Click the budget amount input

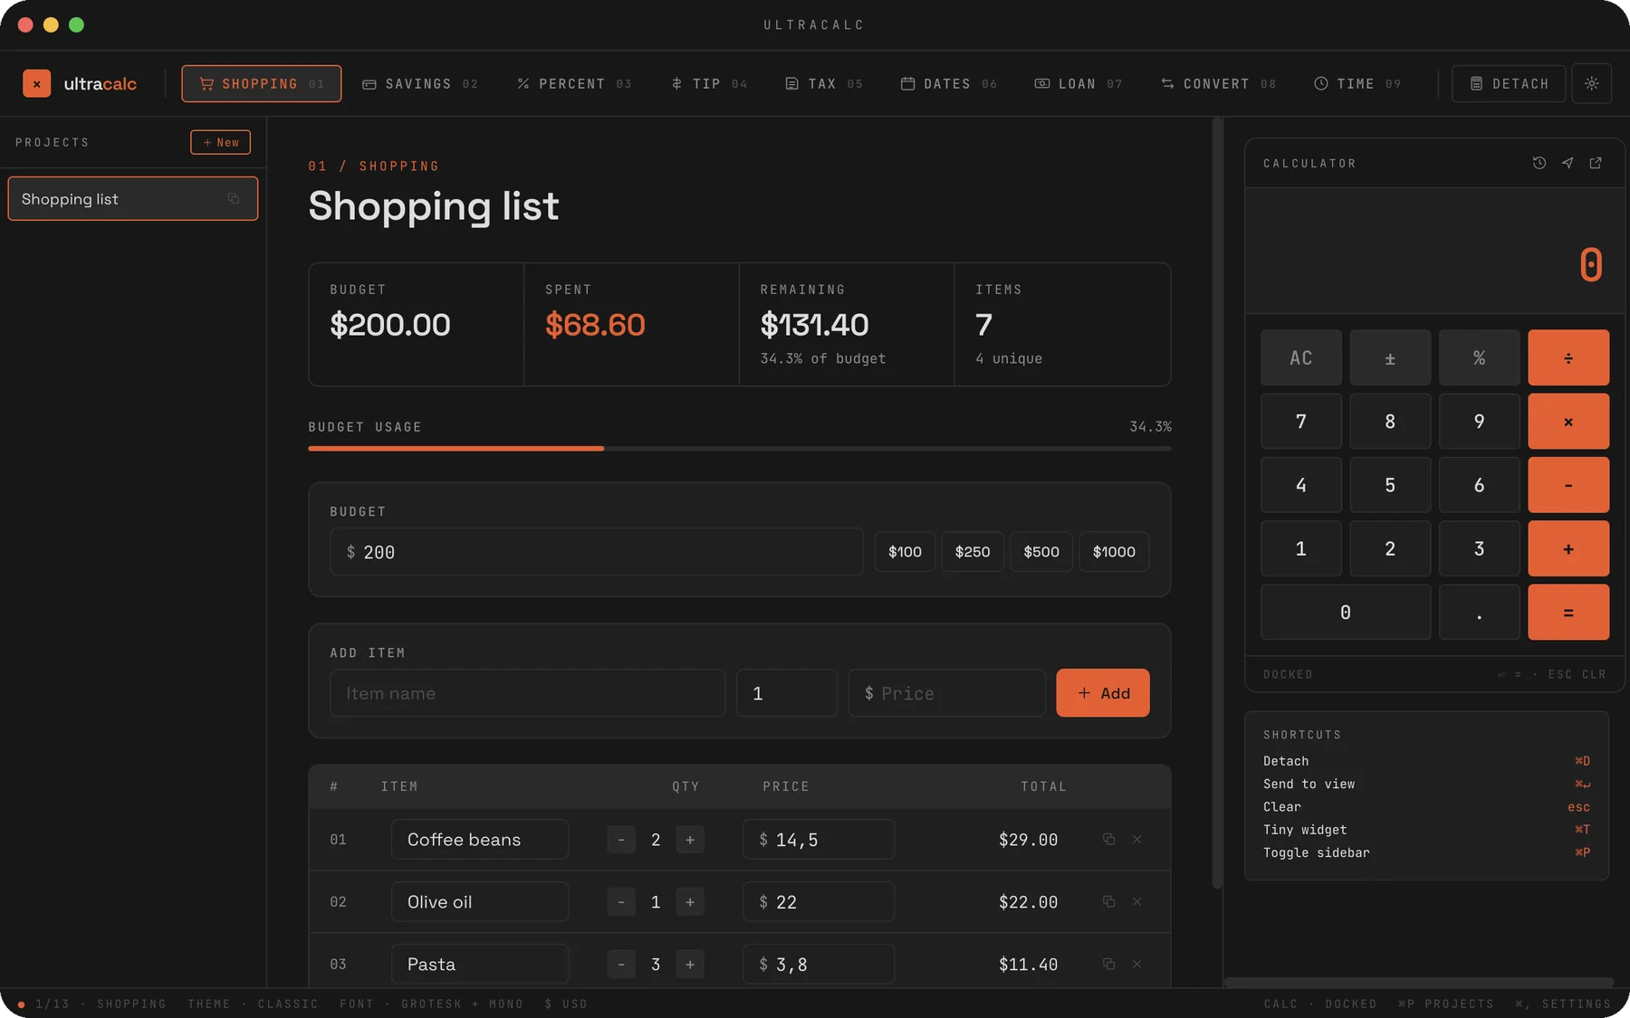tap(596, 551)
